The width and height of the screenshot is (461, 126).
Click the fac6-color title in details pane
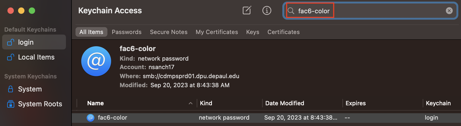pos(137,49)
